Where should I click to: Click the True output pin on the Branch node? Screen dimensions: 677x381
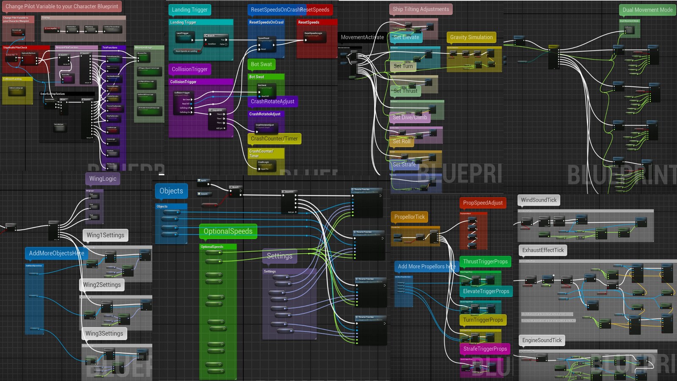226,40
